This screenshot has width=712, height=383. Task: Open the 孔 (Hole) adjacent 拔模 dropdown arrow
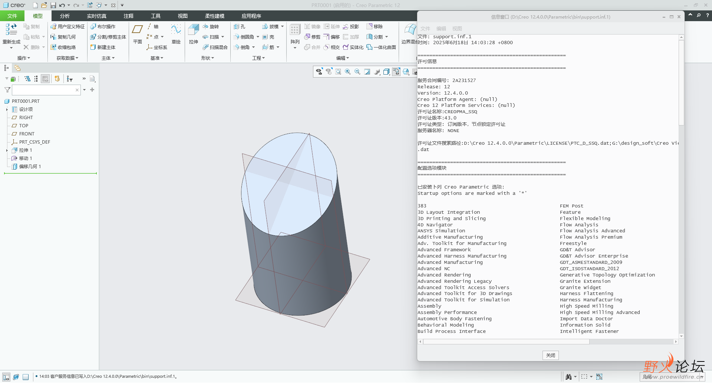tap(282, 27)
